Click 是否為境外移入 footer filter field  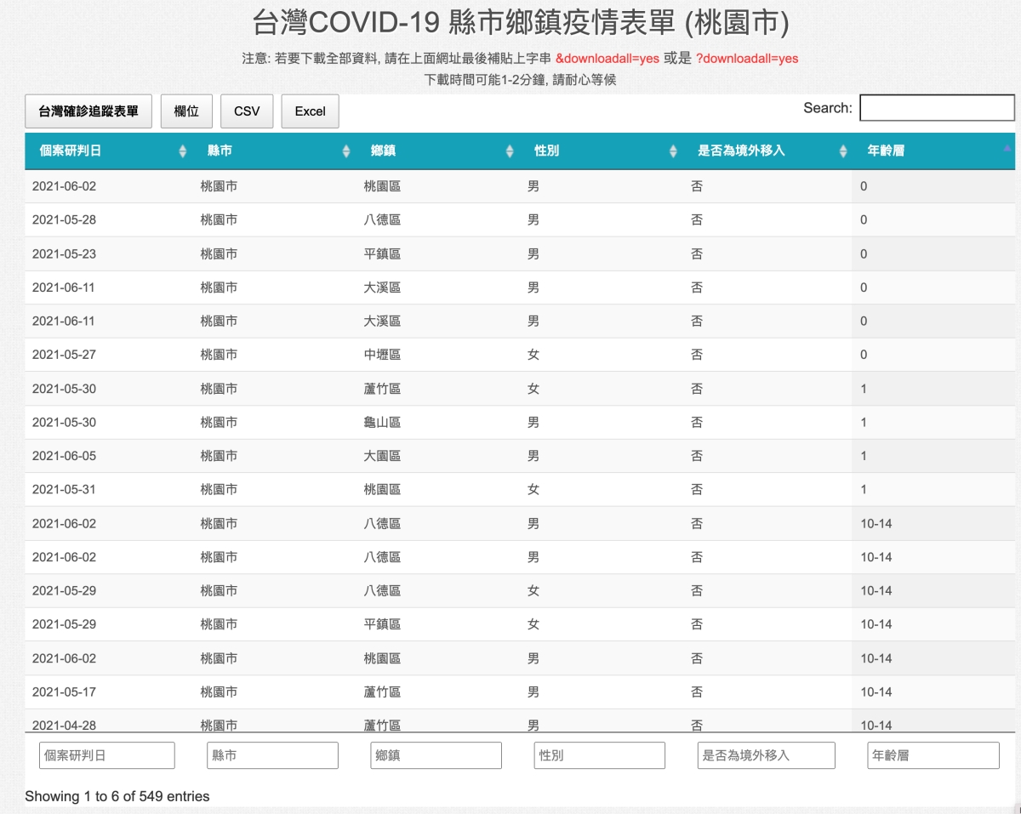766,755
